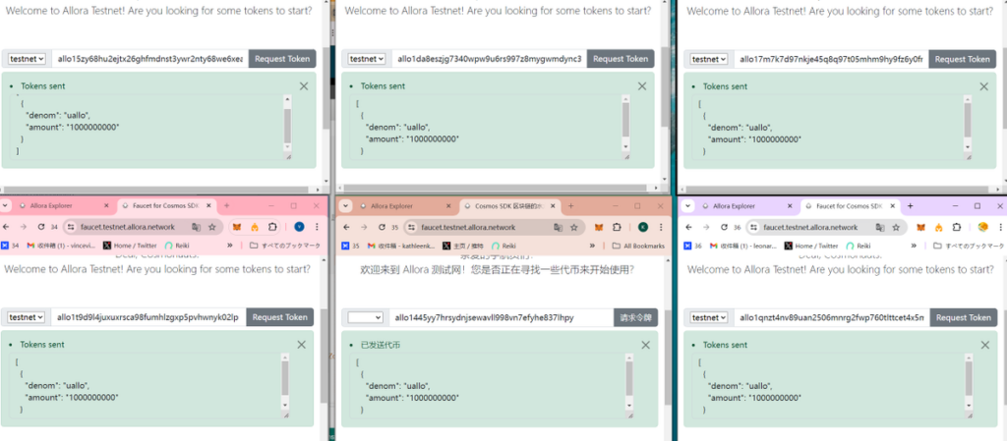Open the testnet dropdown beside address allo1da8eszjg
The height and width of the screenshot is (441, 1007).
pos(367,59)
